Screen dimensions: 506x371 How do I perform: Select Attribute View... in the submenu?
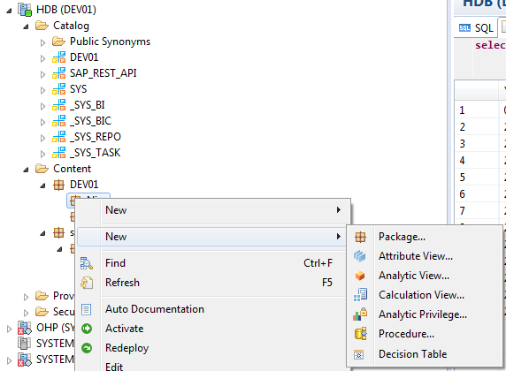point(425,256)
